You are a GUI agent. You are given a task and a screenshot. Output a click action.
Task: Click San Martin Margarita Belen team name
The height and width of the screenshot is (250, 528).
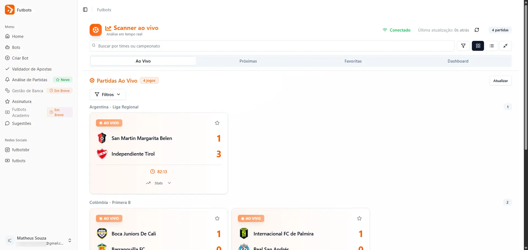click(x=142, y=138)
